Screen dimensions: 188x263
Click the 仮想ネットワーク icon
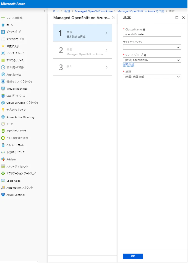[x=3, y=152]
